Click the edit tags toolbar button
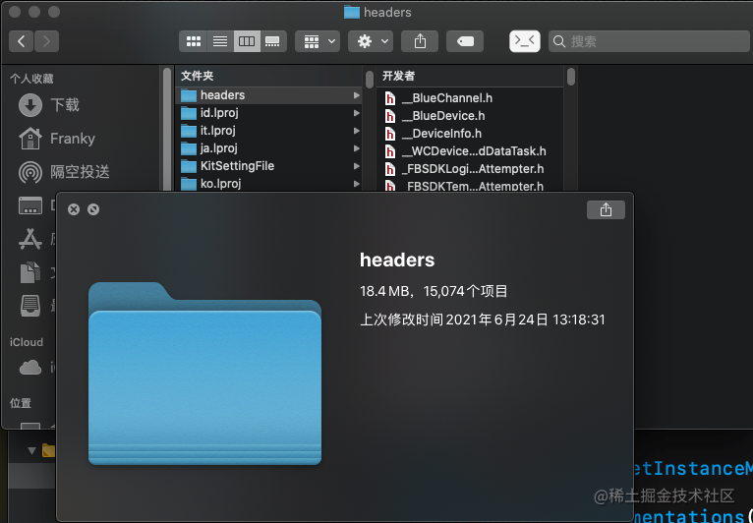Image resolution: width=753 pixels, height=523 pixels. coord(465,41)
